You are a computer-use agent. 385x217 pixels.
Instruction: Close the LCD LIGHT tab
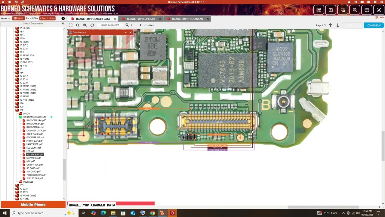tap(160, 19)
